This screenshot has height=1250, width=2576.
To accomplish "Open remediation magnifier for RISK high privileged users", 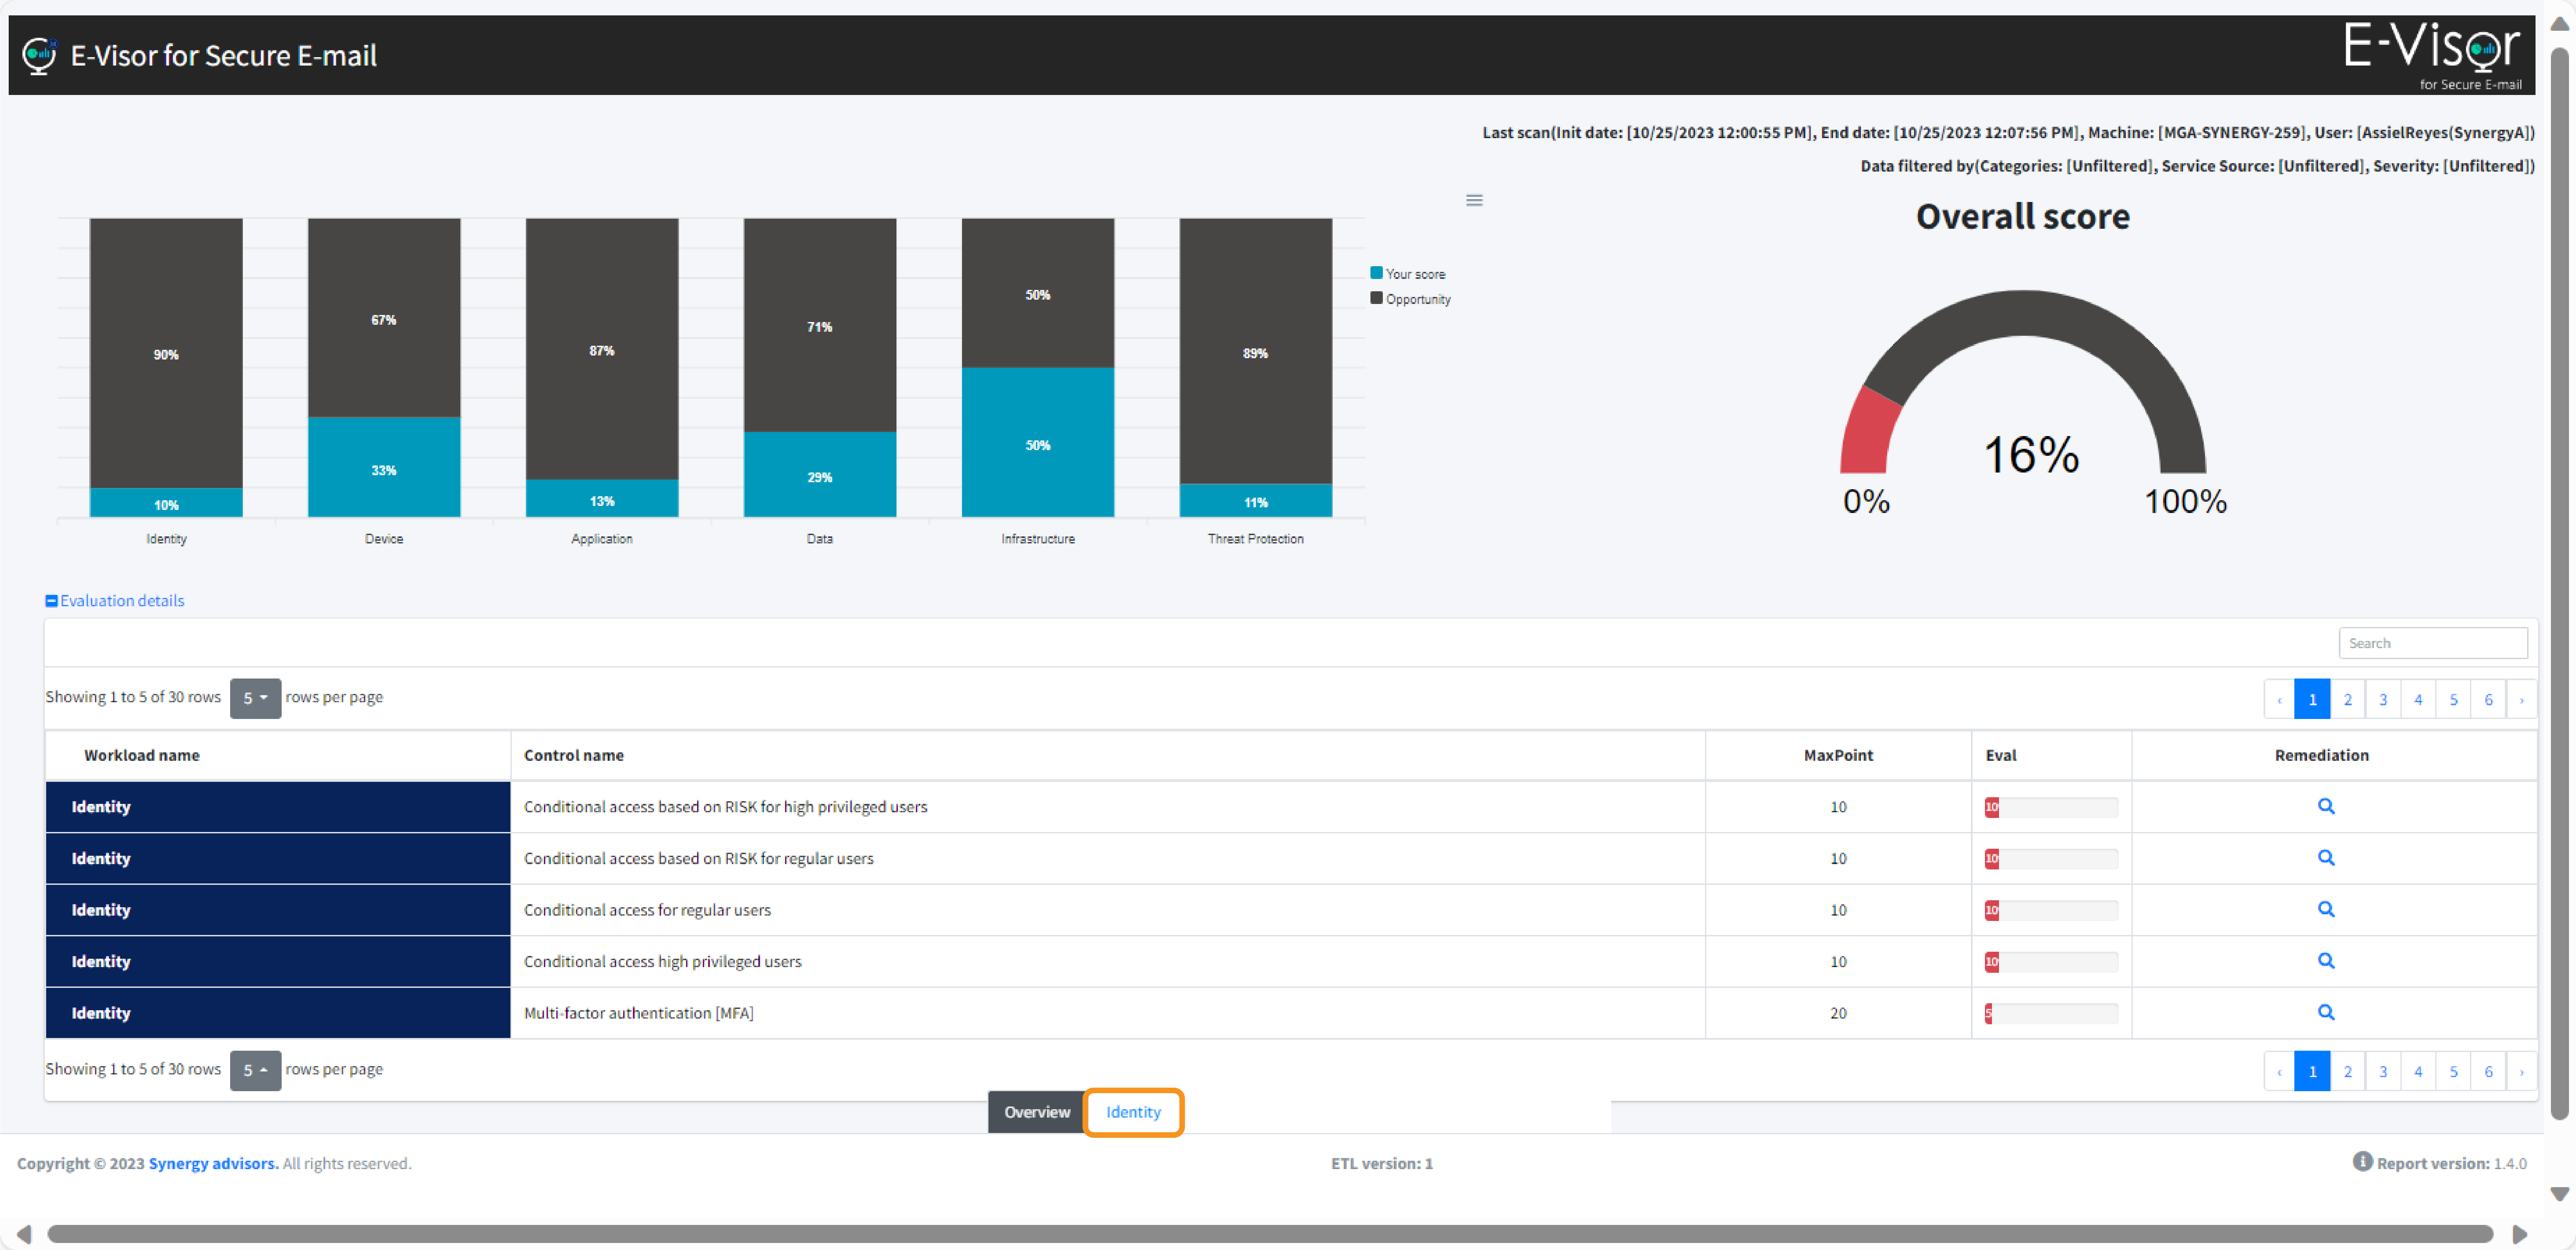I will coord(2326,806).
